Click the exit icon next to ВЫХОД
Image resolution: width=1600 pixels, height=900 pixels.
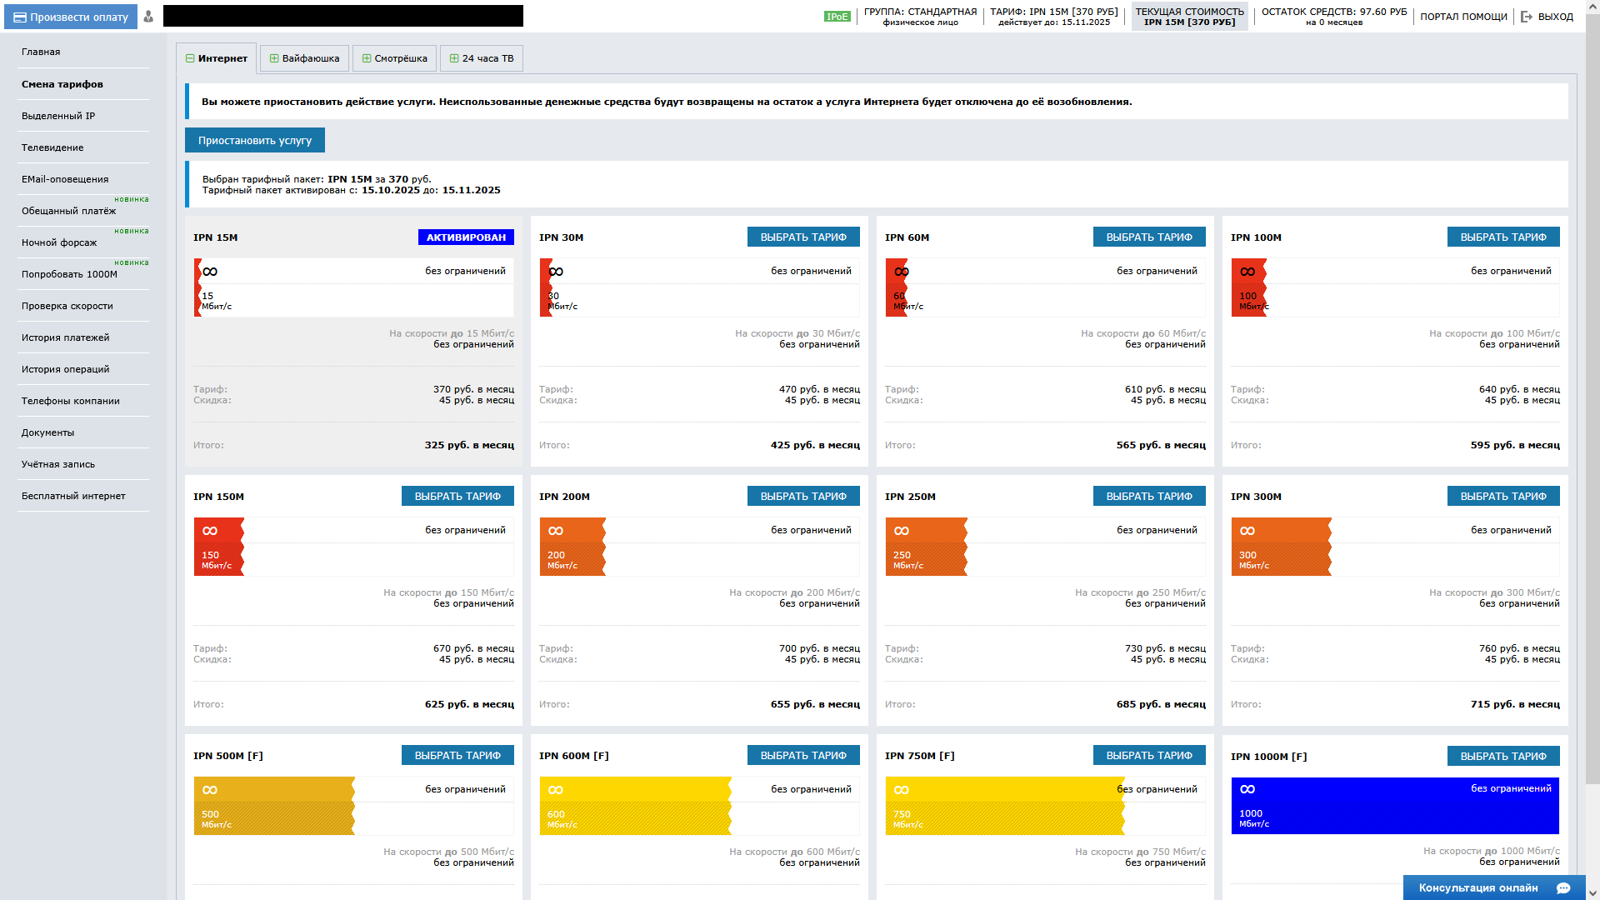1527,17
